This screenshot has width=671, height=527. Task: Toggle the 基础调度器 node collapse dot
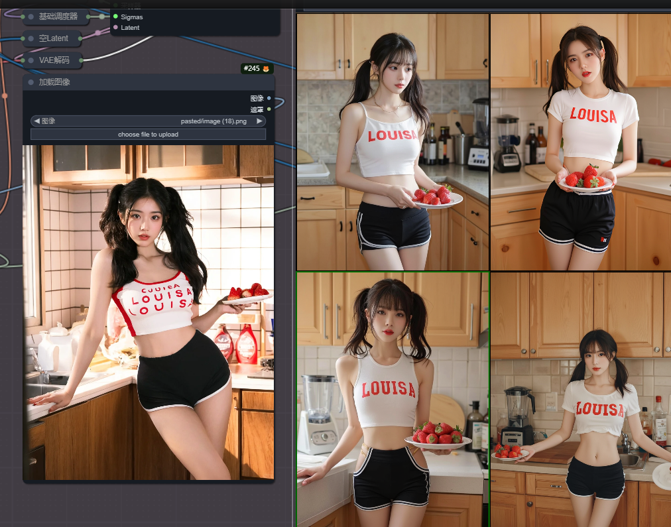click(30, 17)
